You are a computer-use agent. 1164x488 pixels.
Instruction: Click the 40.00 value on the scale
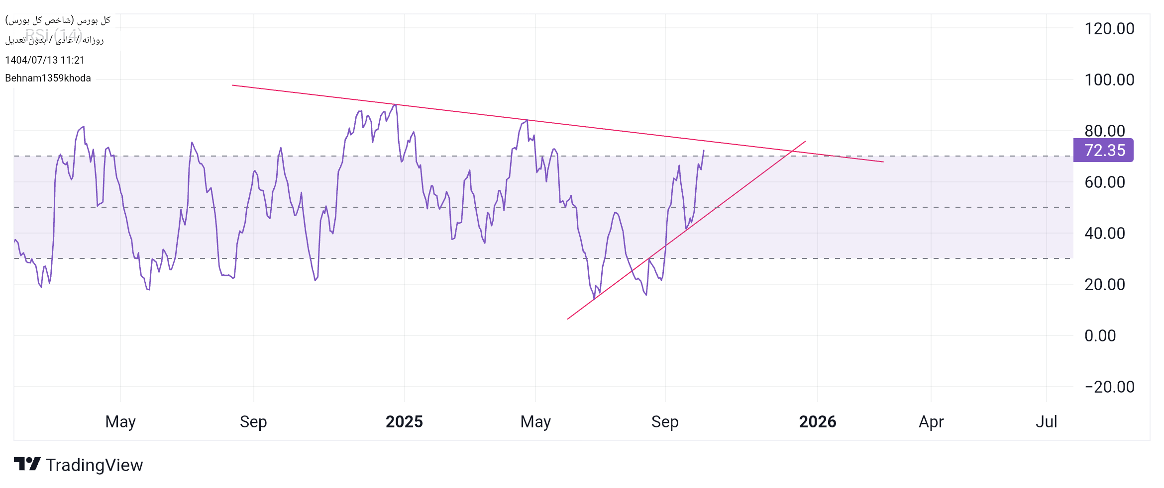point(1105,234)
